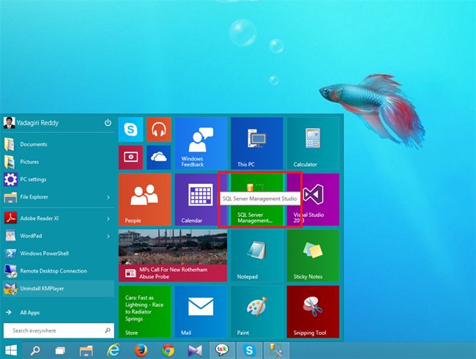Expand the File Explorer jump list arrow
Viewport: 476px width, 359px height.
(x=108, y=197)
